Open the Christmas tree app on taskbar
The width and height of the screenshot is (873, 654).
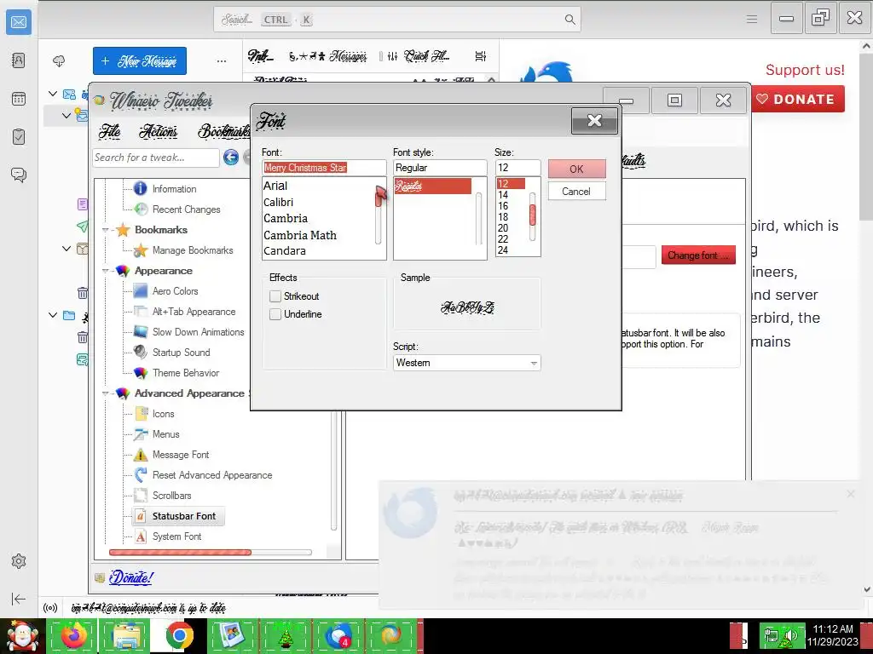(286, 635)
